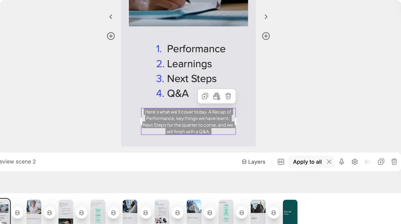Click the scissors split scene icon
The image size is (401, 224).
[368, 162]
